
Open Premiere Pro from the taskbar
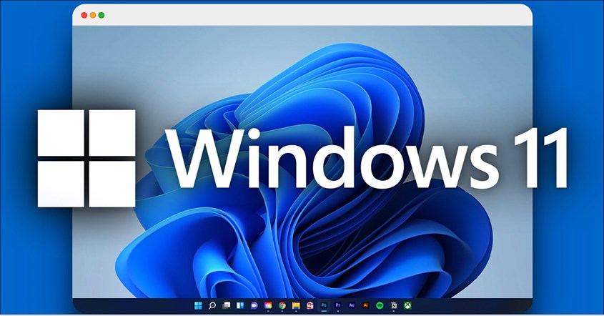tap(338, 305)
